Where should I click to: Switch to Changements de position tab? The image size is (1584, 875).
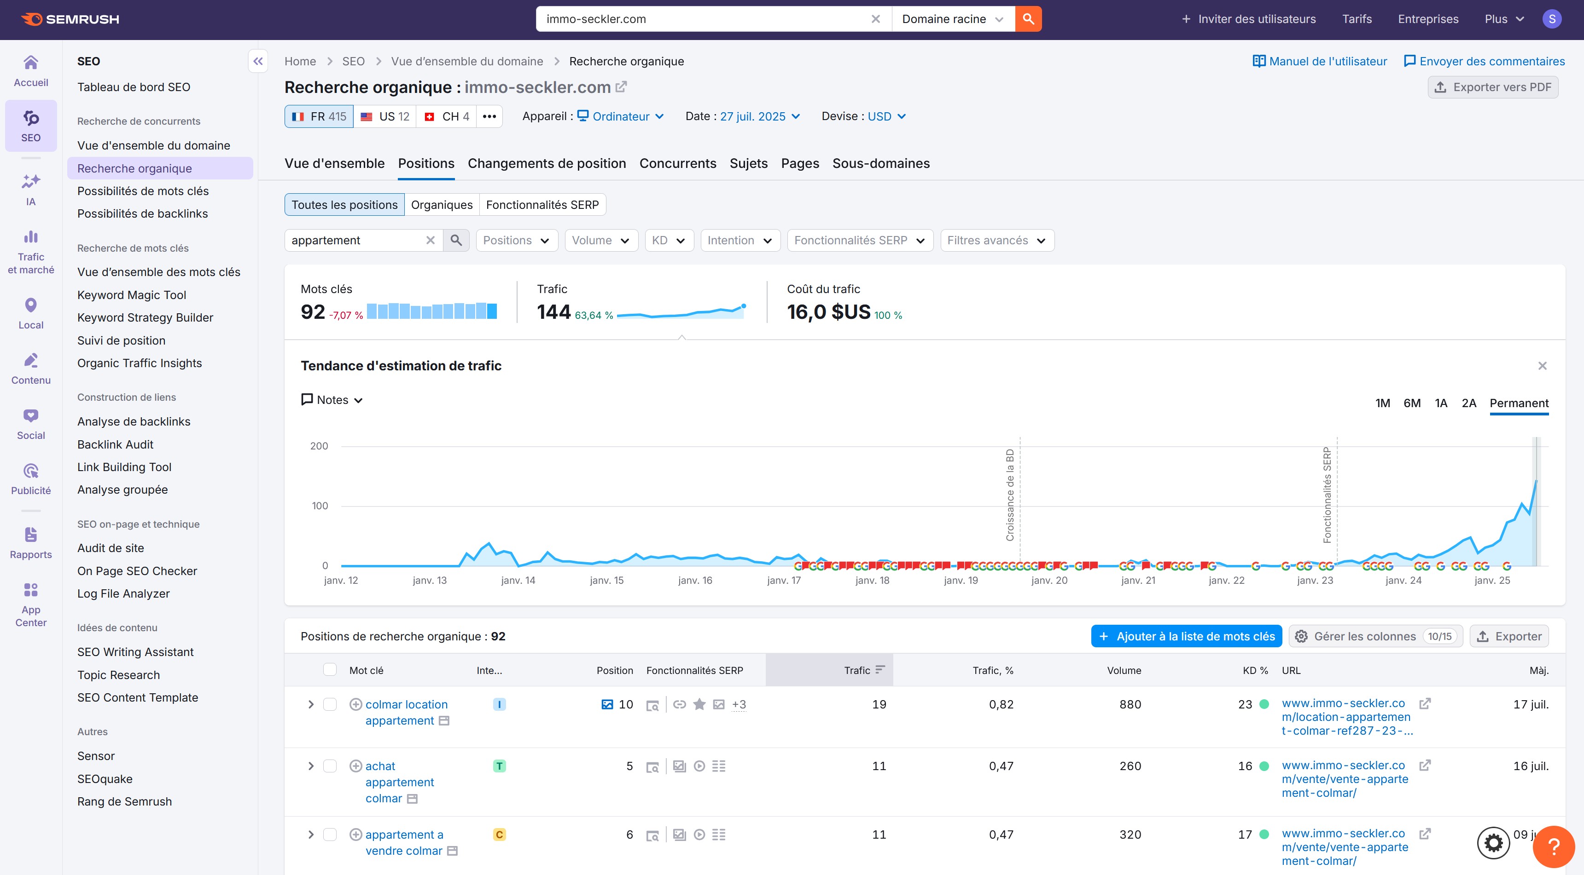click(547, 163)
